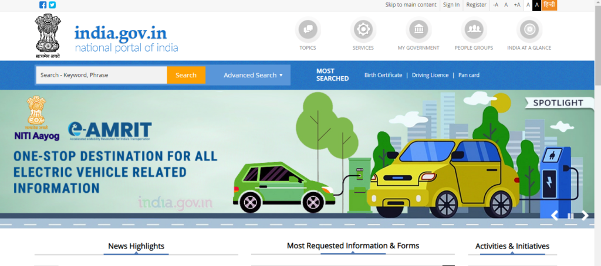The width and height of the screenshot is (601, 266).
Task: Click the 'national portal of india' tagline
Action: click(x=127, y=48)
